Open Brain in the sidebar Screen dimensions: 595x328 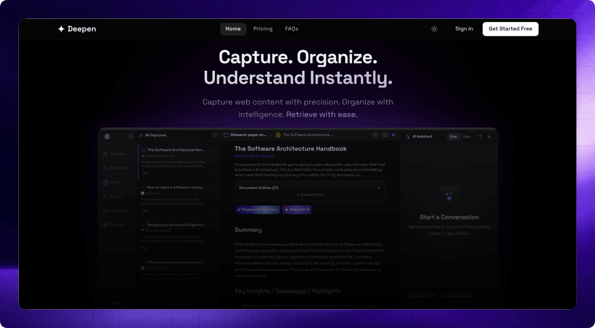tap(112, 182)
